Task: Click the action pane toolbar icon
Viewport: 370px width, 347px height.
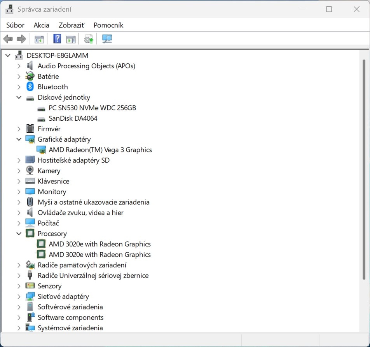Action: 71,39
